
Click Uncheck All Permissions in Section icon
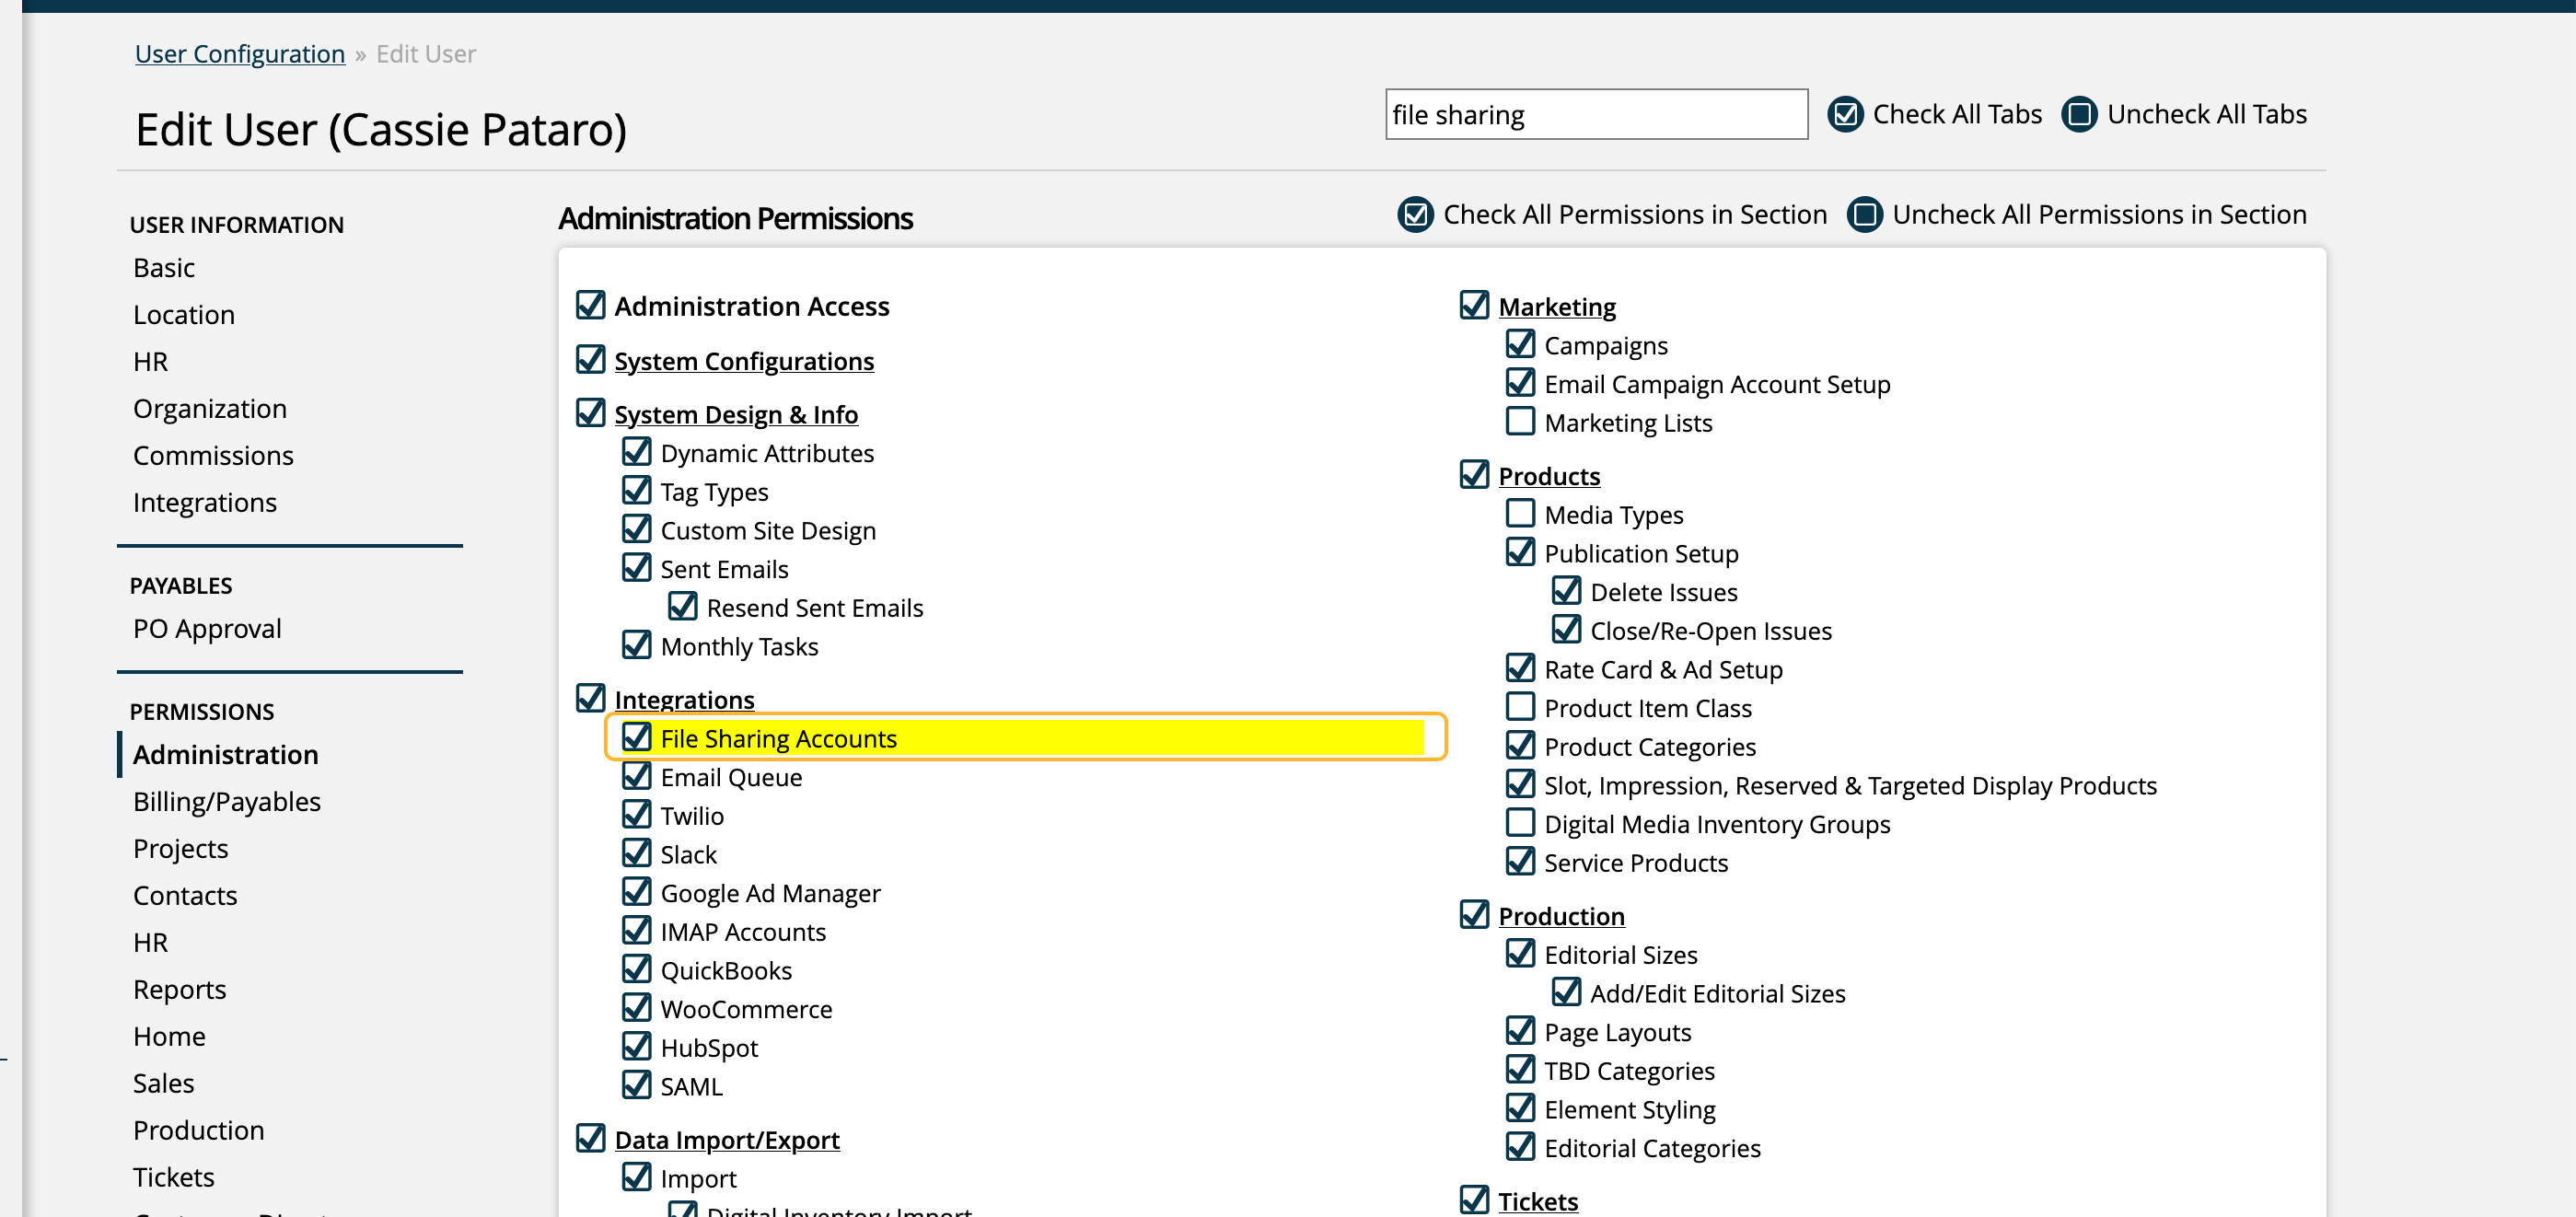1863,214
